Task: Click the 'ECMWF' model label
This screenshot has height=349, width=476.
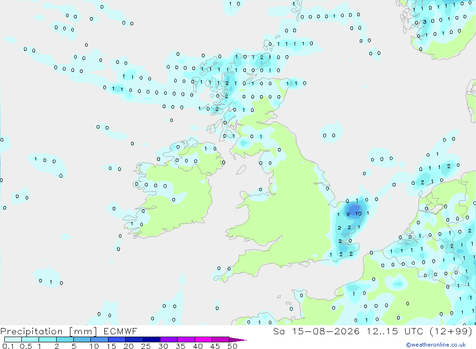Action: click(120, 331)
